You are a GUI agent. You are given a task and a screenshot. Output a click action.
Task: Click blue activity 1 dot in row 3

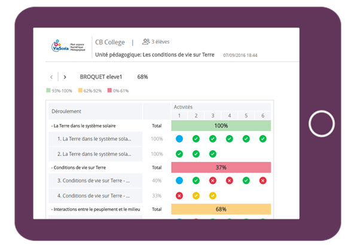pyautogui.click(x=179, y=180)
